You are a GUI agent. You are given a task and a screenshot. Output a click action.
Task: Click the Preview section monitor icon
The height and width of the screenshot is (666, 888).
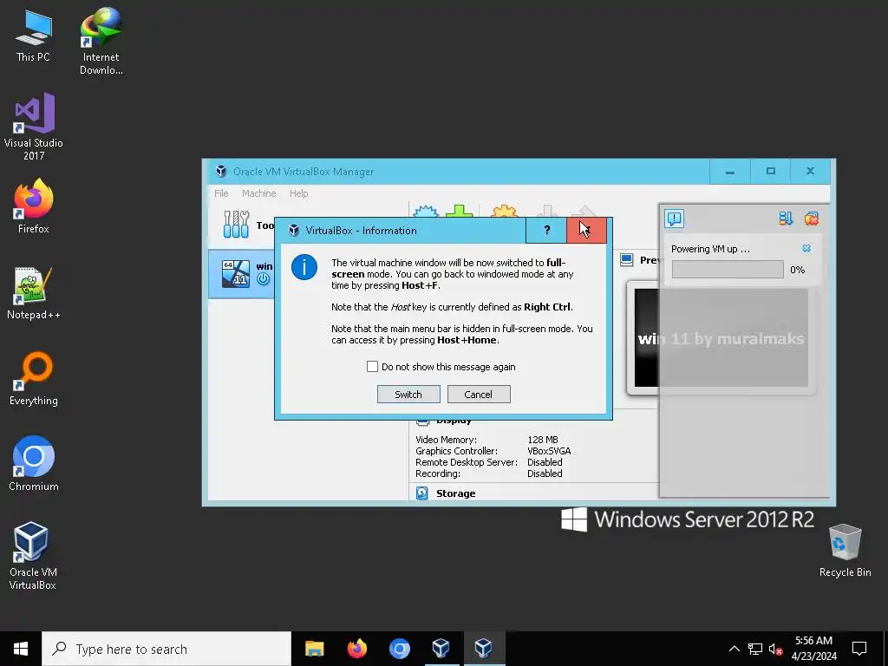pyautogui.click(x=626, y=260)
